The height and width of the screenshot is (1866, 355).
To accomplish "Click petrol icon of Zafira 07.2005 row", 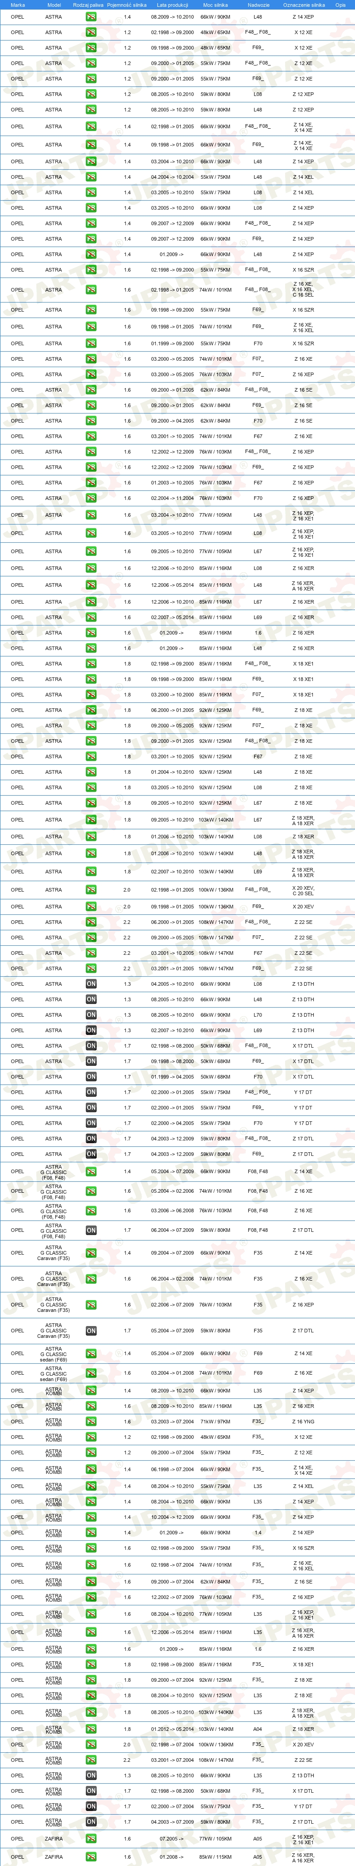I will coord(91,1838).
